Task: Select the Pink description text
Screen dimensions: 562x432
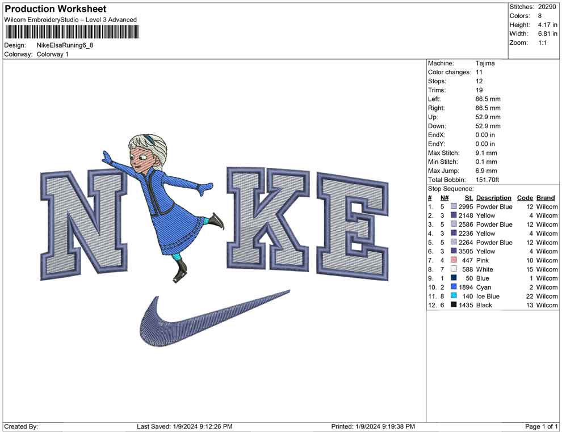Action: (483, 260)
